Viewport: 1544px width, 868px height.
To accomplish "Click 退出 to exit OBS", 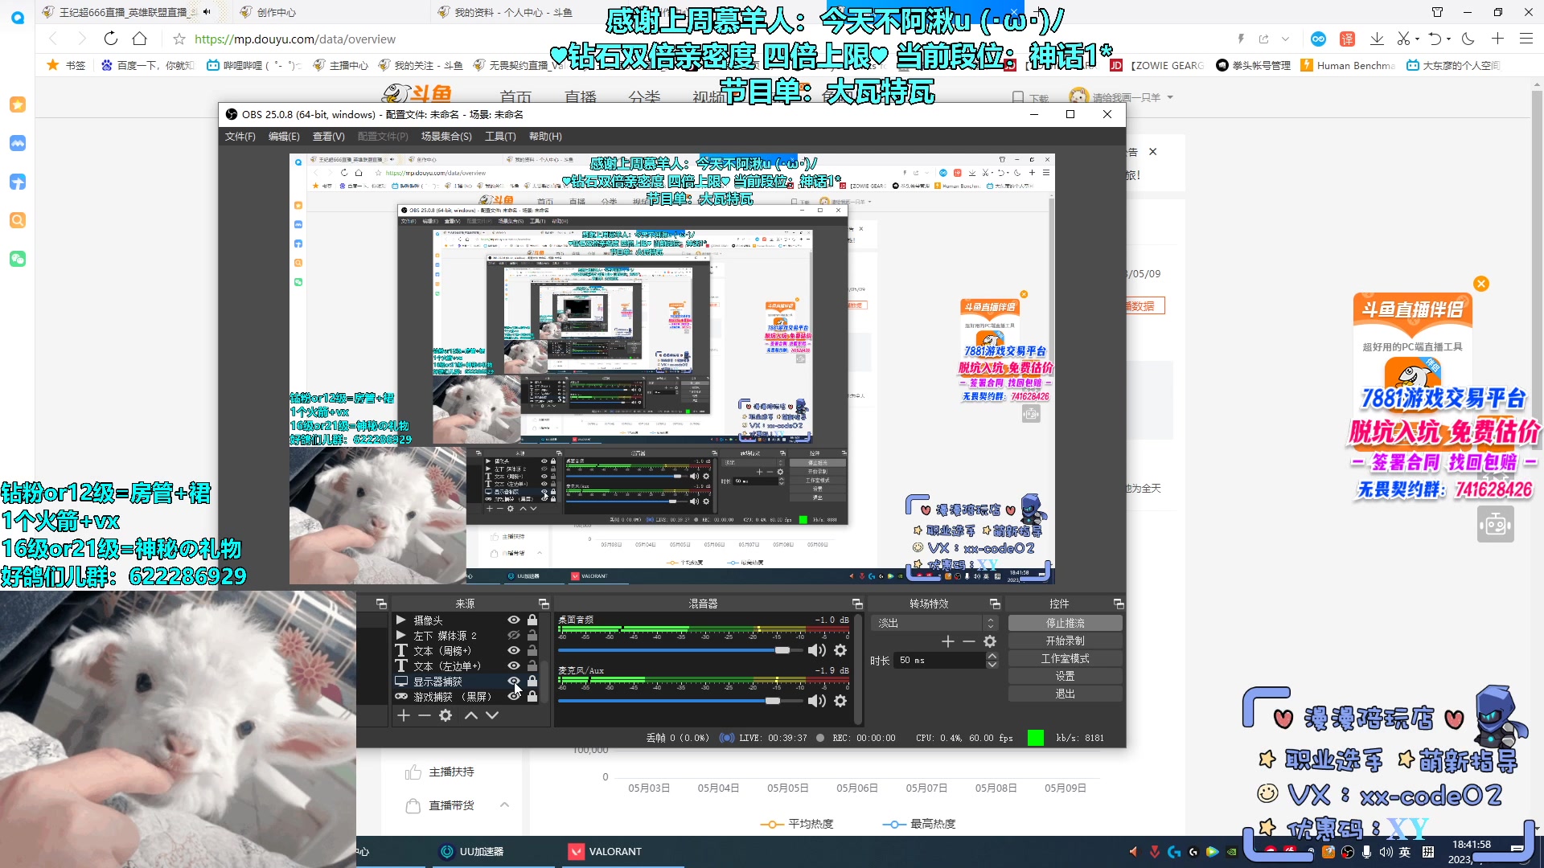I will (1065, 694).
